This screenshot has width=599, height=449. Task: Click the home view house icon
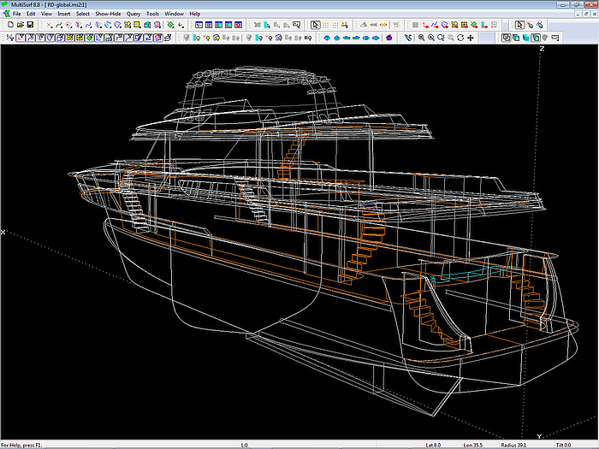pos(389,38)
